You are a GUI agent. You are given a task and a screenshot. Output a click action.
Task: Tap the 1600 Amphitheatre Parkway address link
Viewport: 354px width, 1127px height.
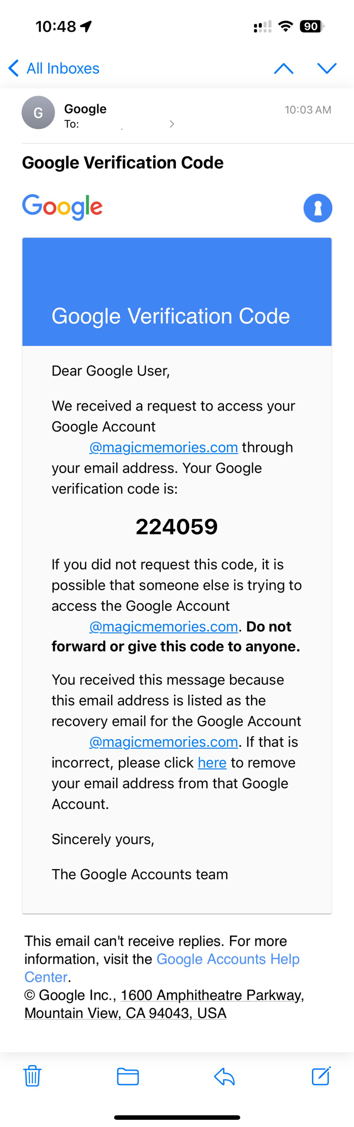coord(212,995)
